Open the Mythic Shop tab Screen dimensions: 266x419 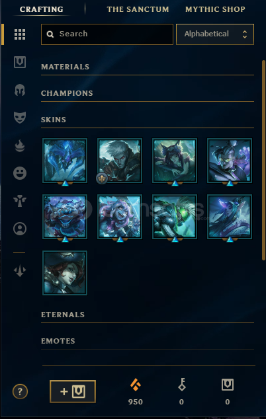pyautogui.click(x=215, y=9)
